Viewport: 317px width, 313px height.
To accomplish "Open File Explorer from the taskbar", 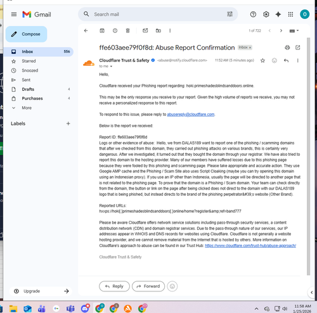I will pyautogui.click(x=13, y=309).
